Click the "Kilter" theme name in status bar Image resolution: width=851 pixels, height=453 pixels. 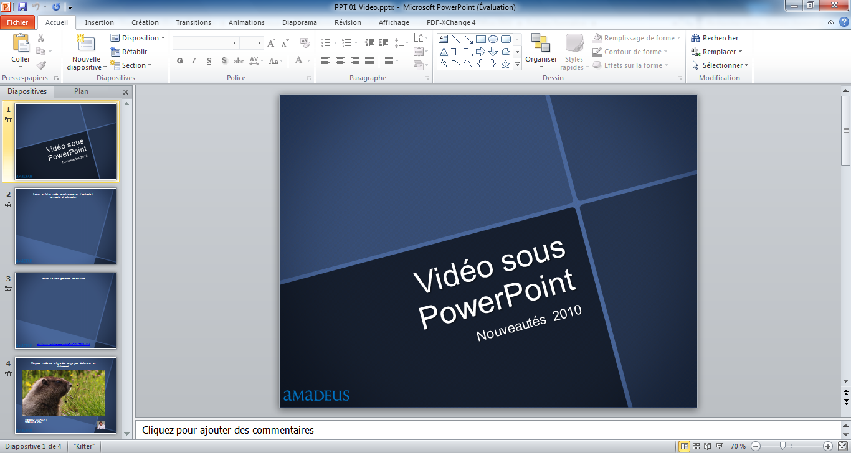click(x=84, y=446)
